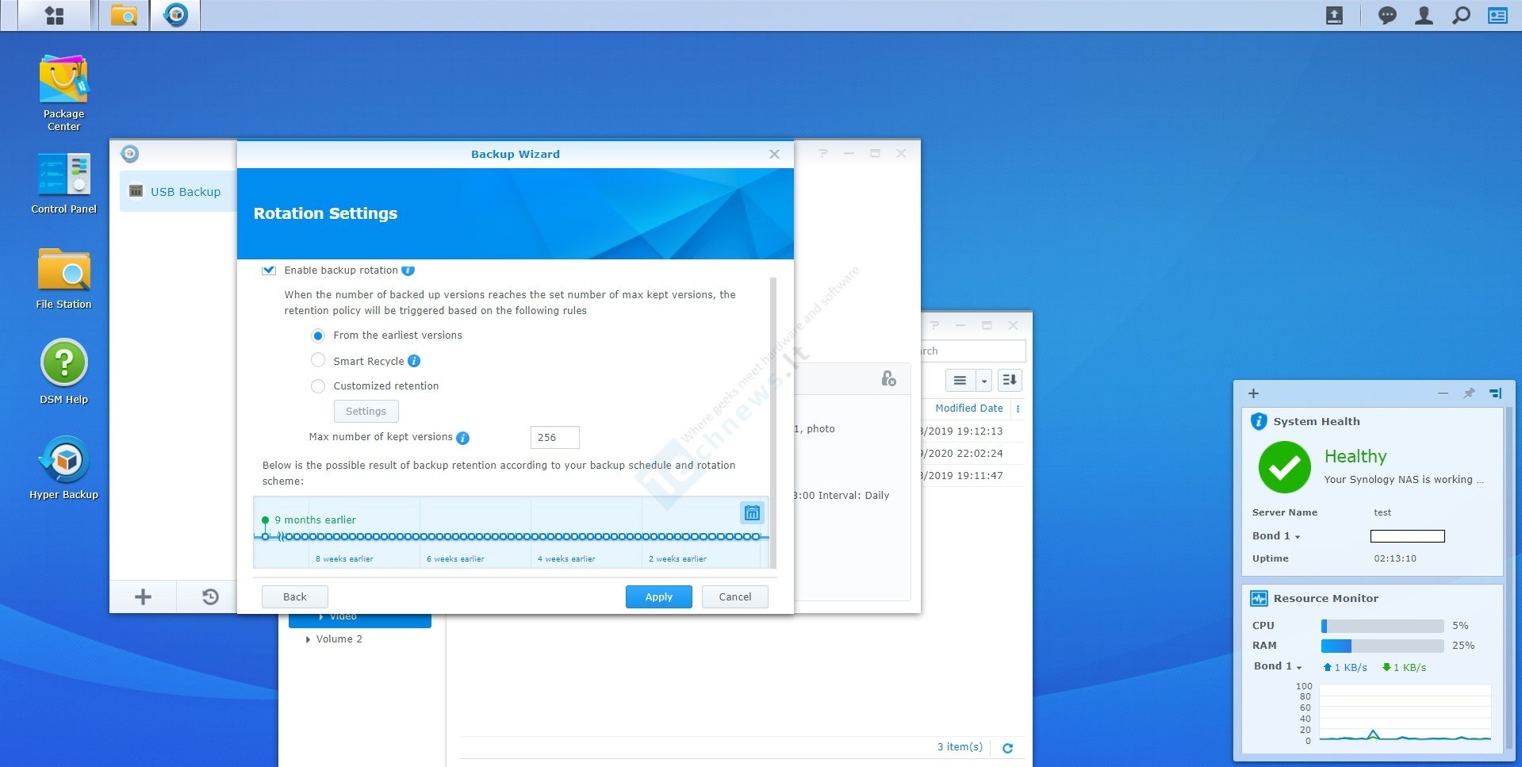Toggle the widgets panel icon
This screenshot has width=1522, height=767.
click(x=1497, y=15)
